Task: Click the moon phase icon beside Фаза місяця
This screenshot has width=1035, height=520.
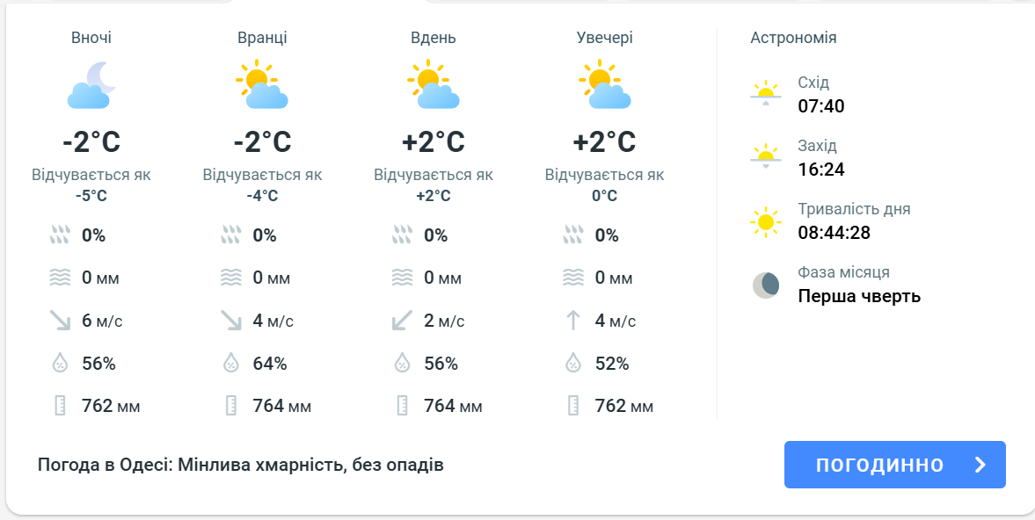Action: 767,283
